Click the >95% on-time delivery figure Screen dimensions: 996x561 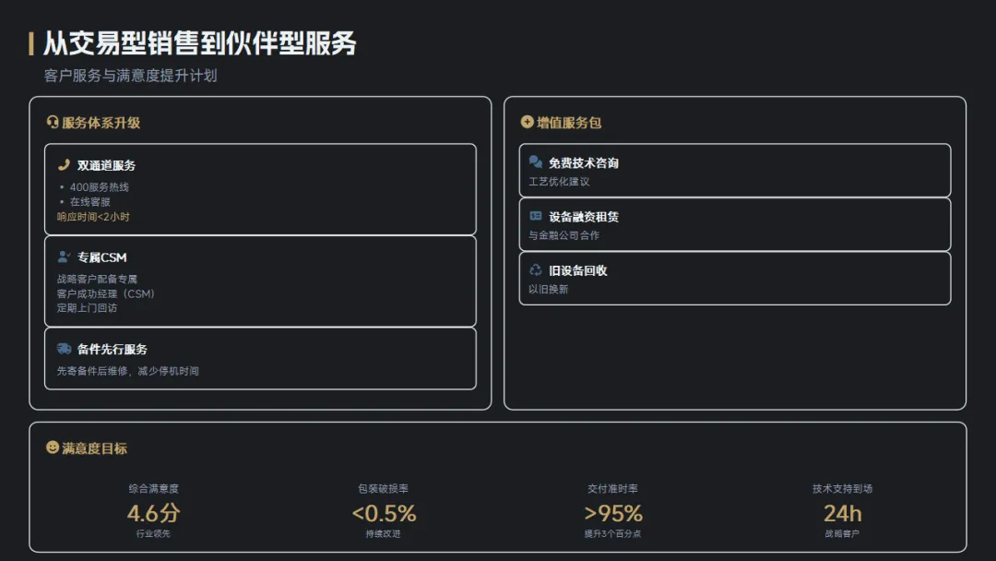coord(613,513)
